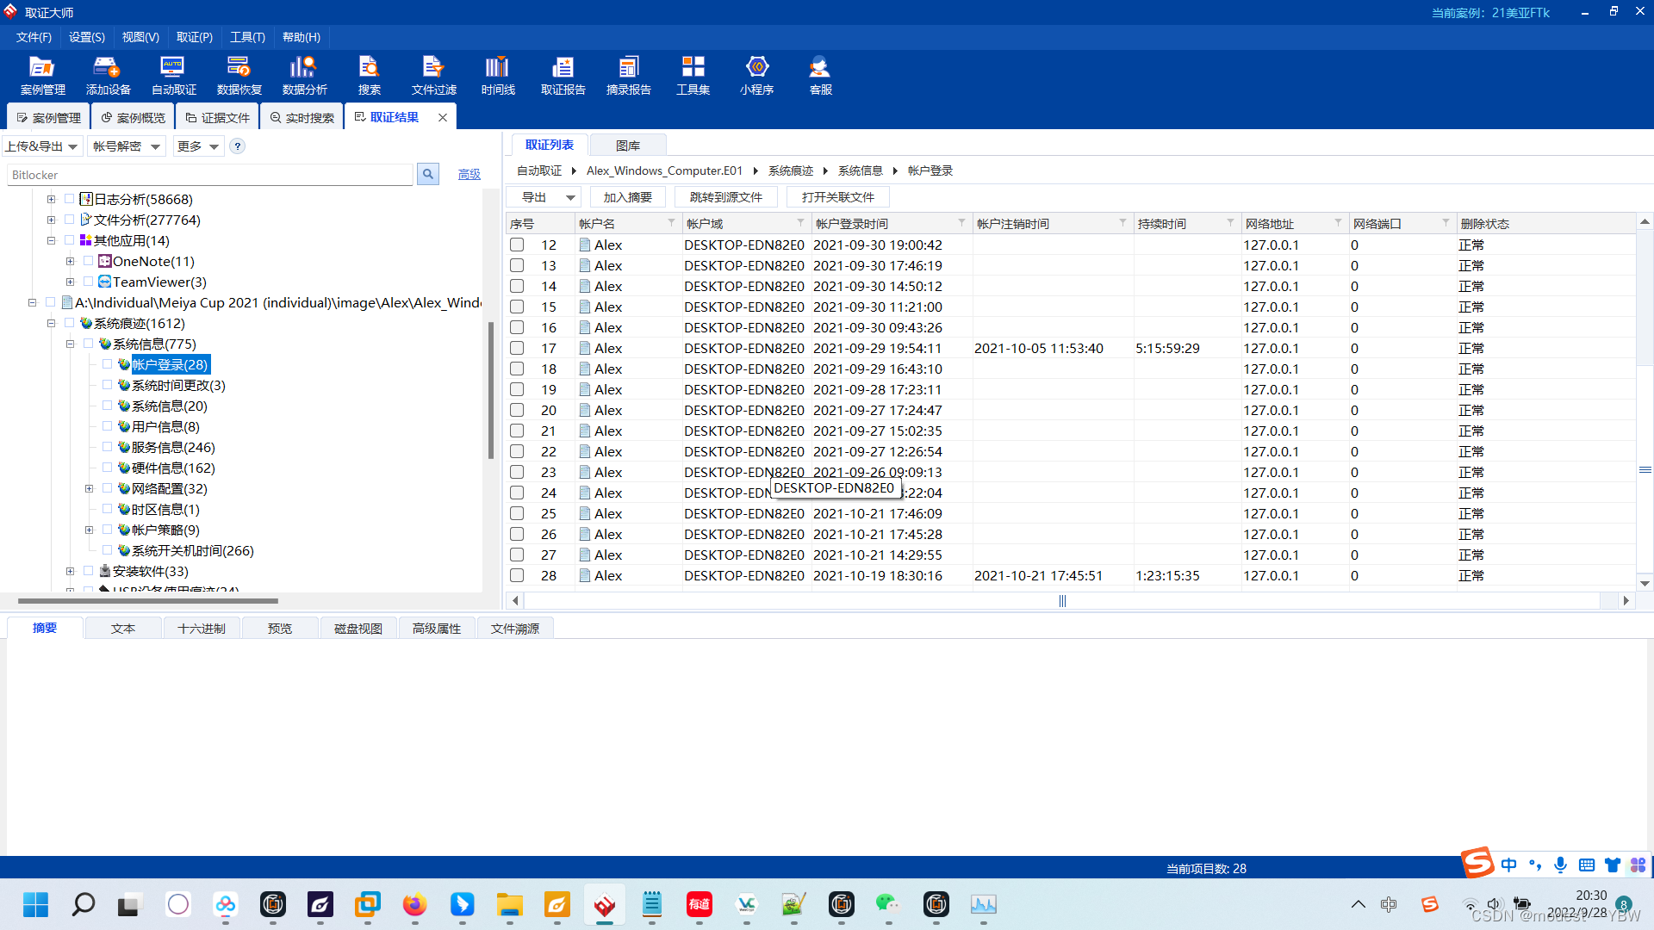Collapse the 系统信息(775) tree node

[70, 344]
